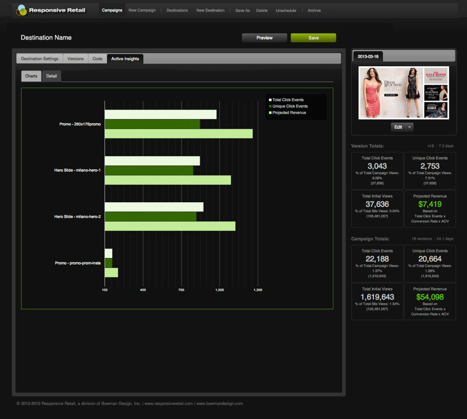The width and height of the screenshot is (467, 419).
Task: Open the www.responsiveretail.com footer link
Action: pos(169,403)
